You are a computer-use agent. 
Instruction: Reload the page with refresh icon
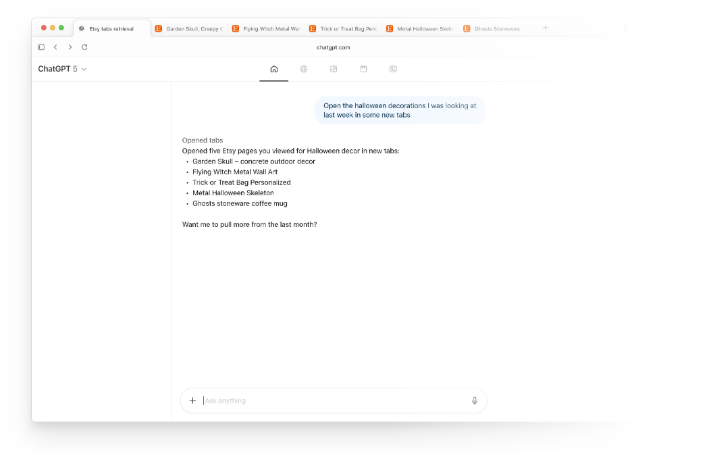(x=84, y=47)
